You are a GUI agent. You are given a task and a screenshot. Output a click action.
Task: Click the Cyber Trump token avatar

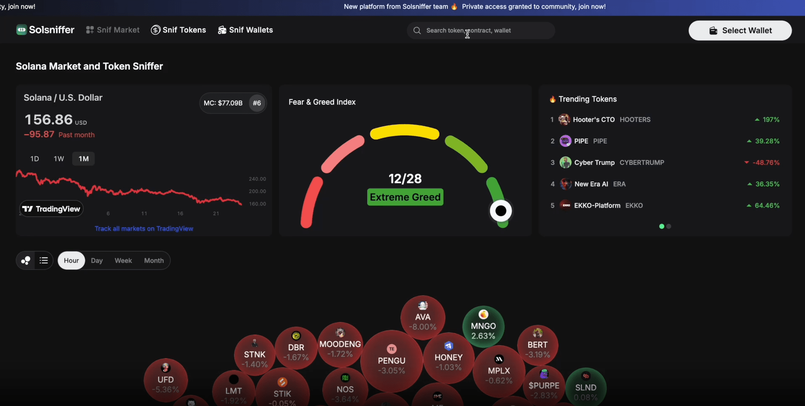tap(566, 162)
